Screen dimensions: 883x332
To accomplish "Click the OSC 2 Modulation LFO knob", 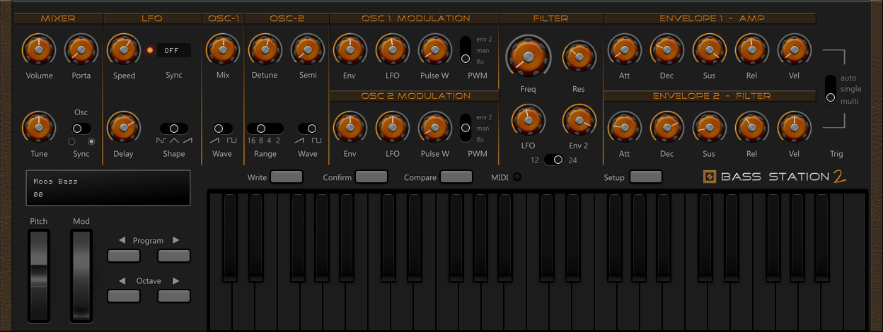I will (392, 128).
